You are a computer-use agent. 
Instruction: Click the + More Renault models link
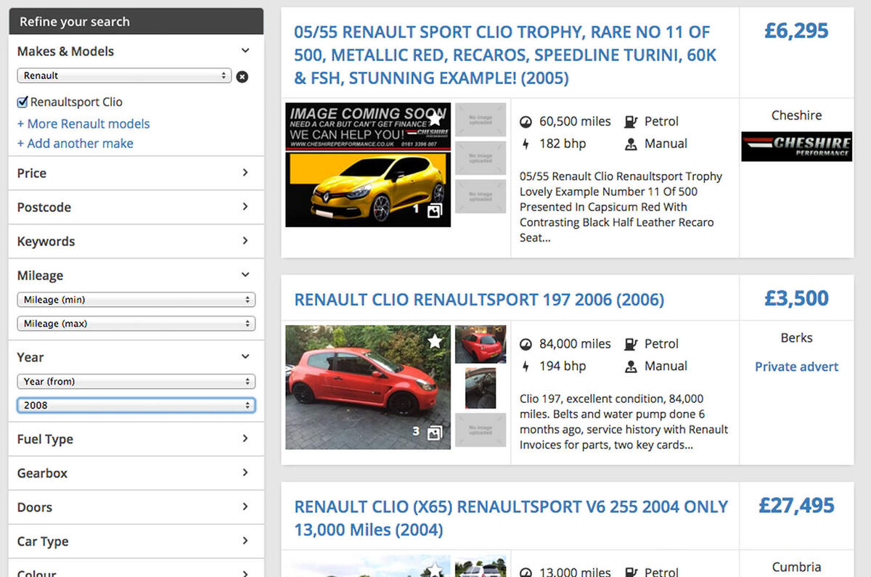pyautogui.click(x=83, y=123)
